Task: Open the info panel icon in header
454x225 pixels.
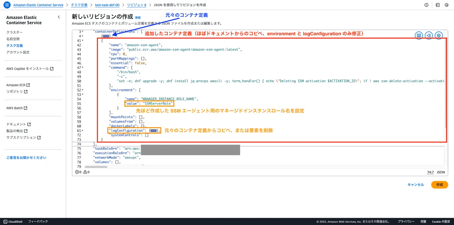Action: pos(427,5)
